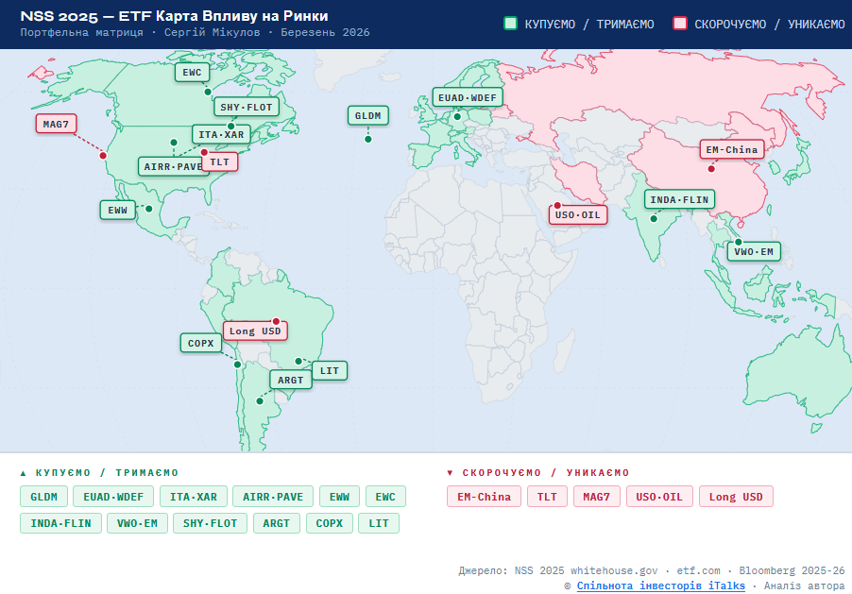Click the red dot marker beside EM-China
This screenshot has width=852, height=594.
[x=711, y=170]
